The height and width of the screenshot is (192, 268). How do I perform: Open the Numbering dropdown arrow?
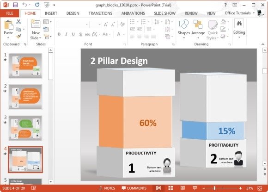tap(148, 22)
